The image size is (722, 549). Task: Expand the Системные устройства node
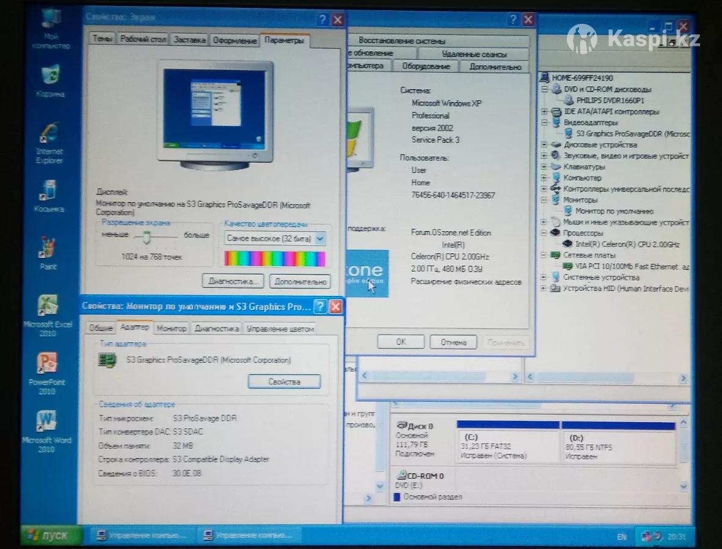coord(544,278)
